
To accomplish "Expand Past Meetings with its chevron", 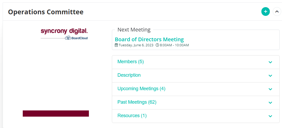I will (x=270, y=103).
